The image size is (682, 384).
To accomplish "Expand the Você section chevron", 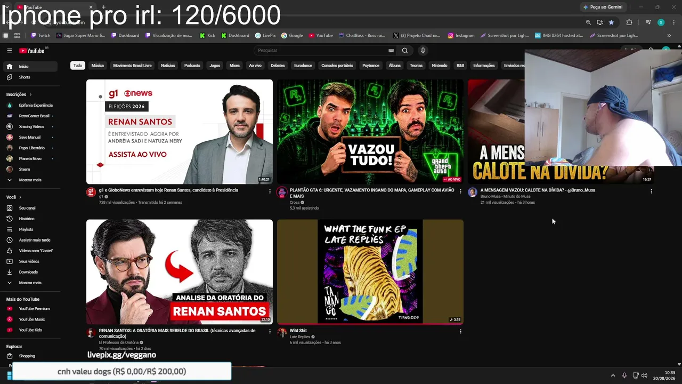I will 21,197.
